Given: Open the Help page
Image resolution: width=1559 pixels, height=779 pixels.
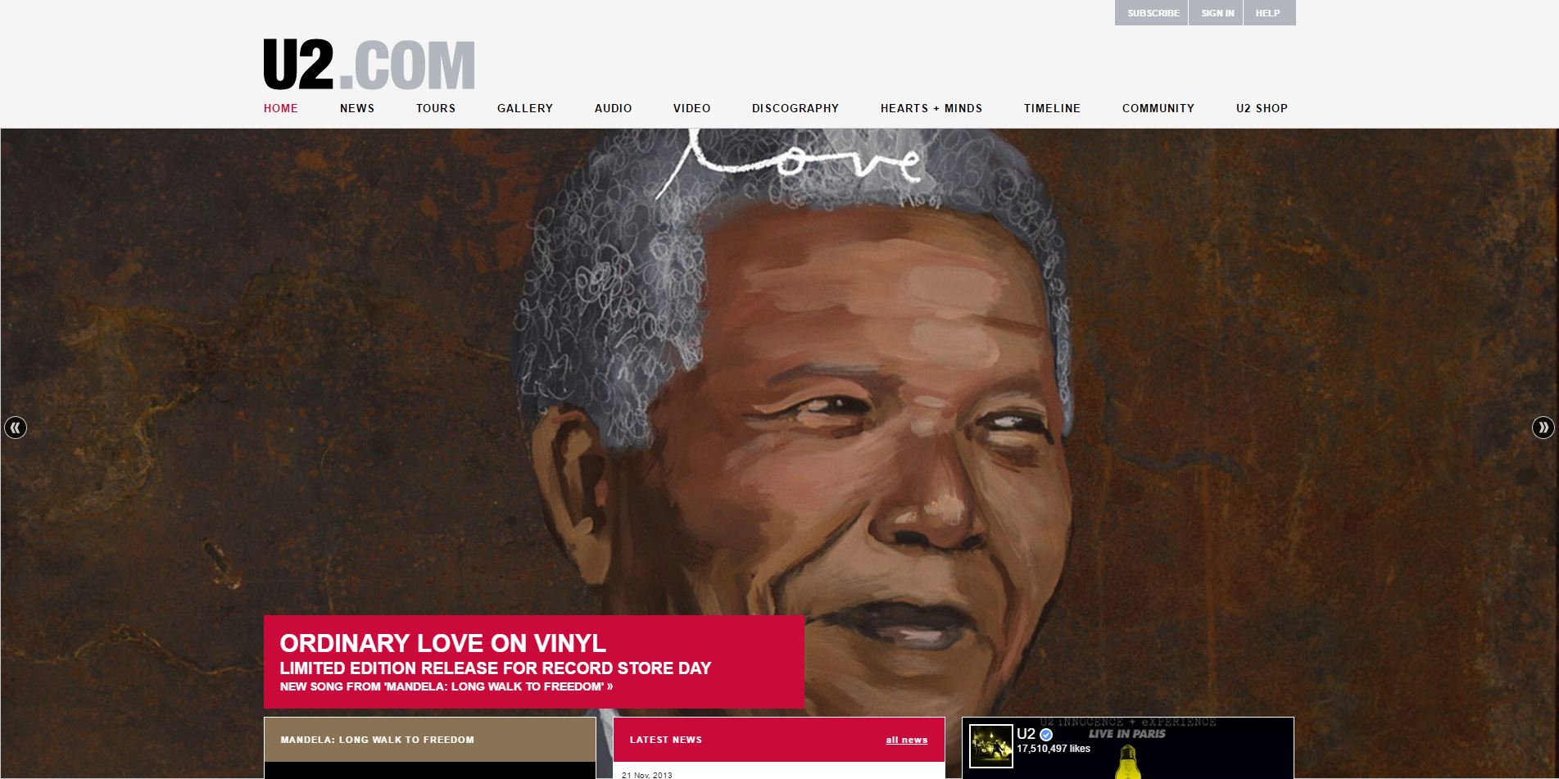Looking at the screenshot, I should pos(1268,13).
